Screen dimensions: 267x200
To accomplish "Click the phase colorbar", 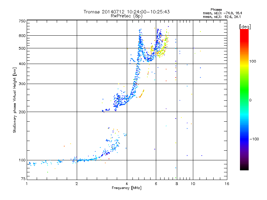I will click(x=244, y=99).
